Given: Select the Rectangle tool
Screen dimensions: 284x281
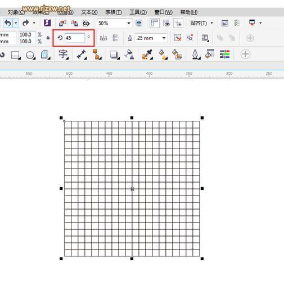Looking at the screenshot, I should (16, 55).
